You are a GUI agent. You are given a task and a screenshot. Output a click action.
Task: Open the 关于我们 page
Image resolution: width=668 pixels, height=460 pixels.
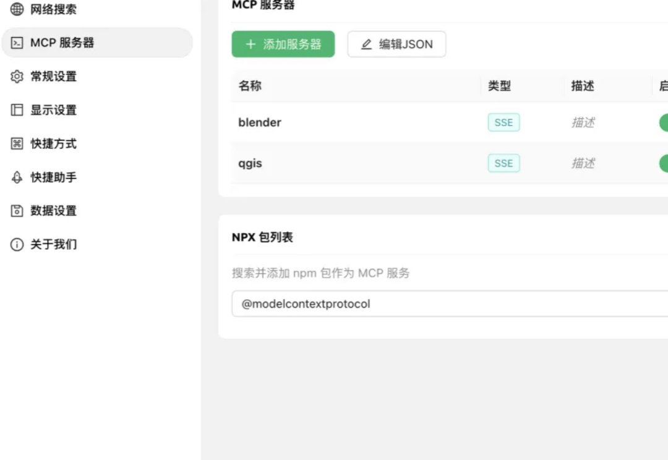click(97, 244)
